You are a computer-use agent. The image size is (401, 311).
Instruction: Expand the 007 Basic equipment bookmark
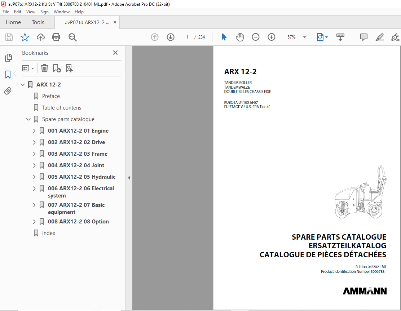[x=34, y=205]
